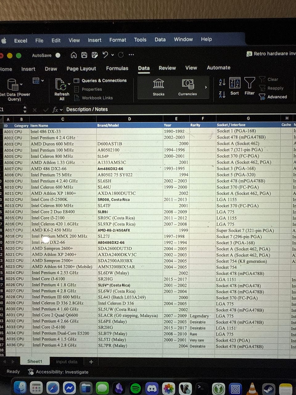Select the Super Socket 7 (321-pin PGA) cell
296x395 pixels.
click(248, 230)
